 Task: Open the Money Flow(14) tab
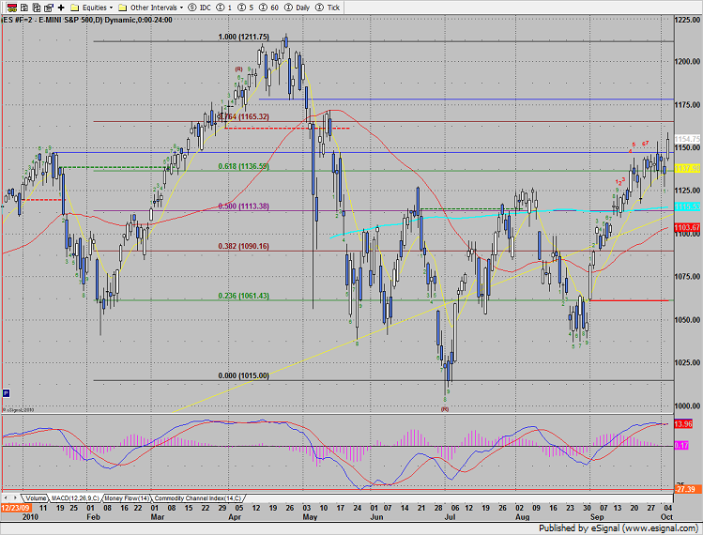128,498
